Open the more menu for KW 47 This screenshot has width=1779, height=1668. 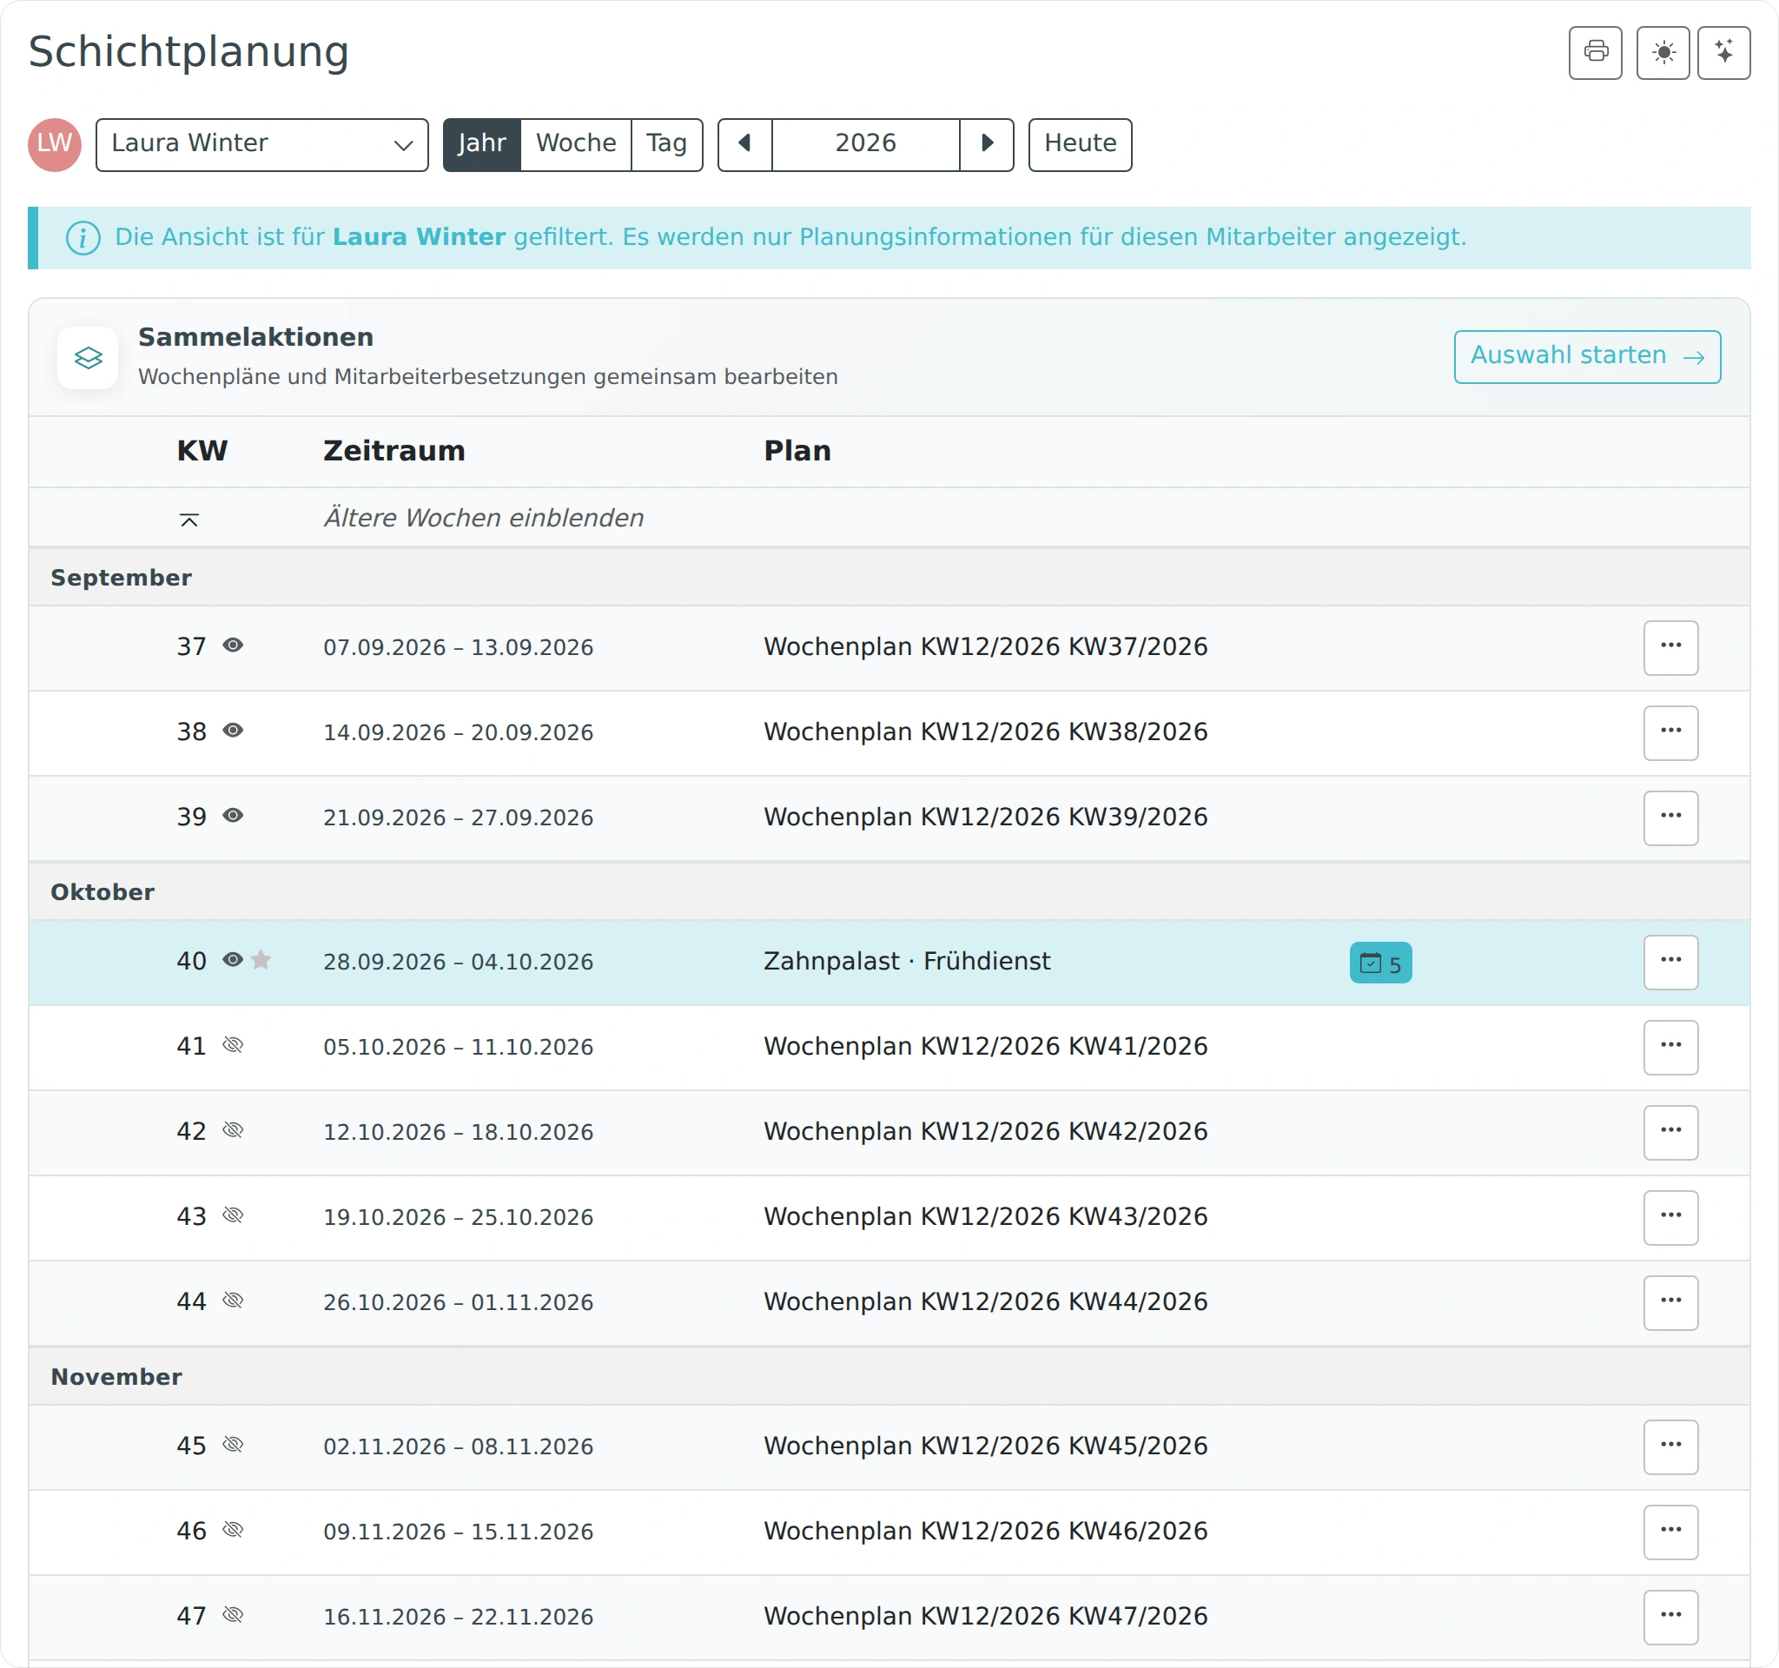[x=1670, y=1617]
